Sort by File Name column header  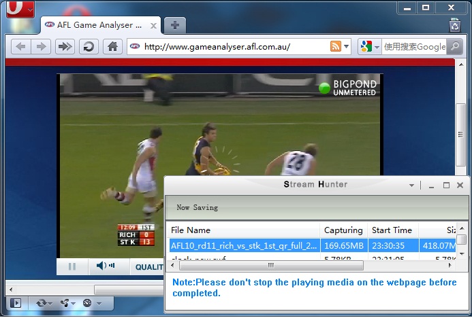pyautogui.click(x=243, y=230)
